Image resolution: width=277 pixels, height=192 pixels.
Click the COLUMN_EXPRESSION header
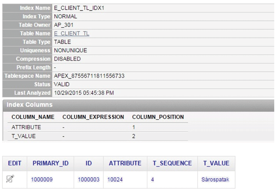[x=93, y=117]
